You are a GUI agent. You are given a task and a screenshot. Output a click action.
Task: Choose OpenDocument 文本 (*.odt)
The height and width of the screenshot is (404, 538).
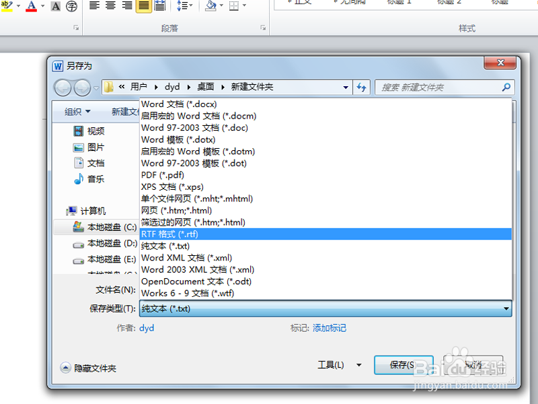coord(325,281)
